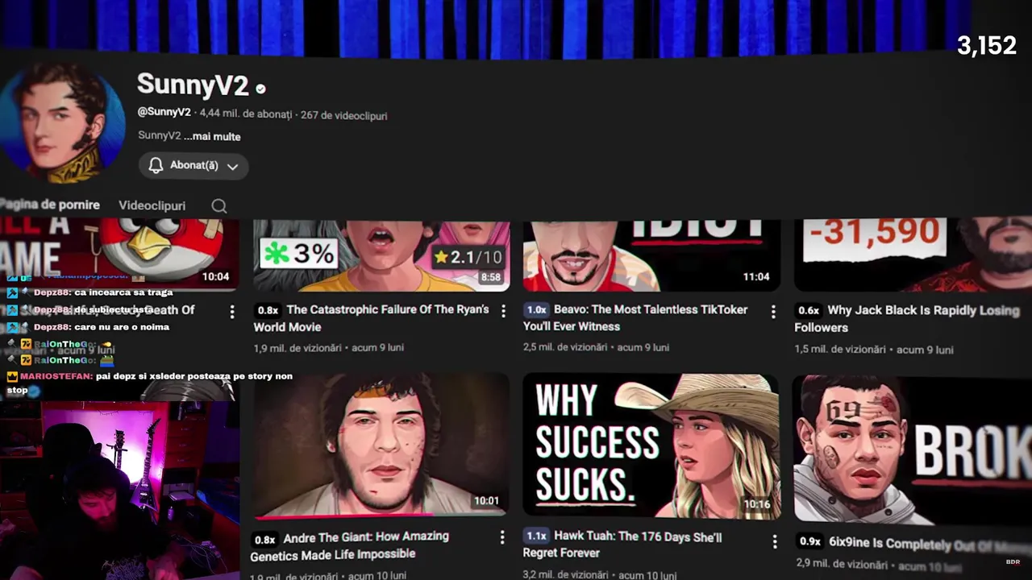
Task: Click the 1.0x badge on Beavo video
Action: pyautogui.click(x=536, y=309)
